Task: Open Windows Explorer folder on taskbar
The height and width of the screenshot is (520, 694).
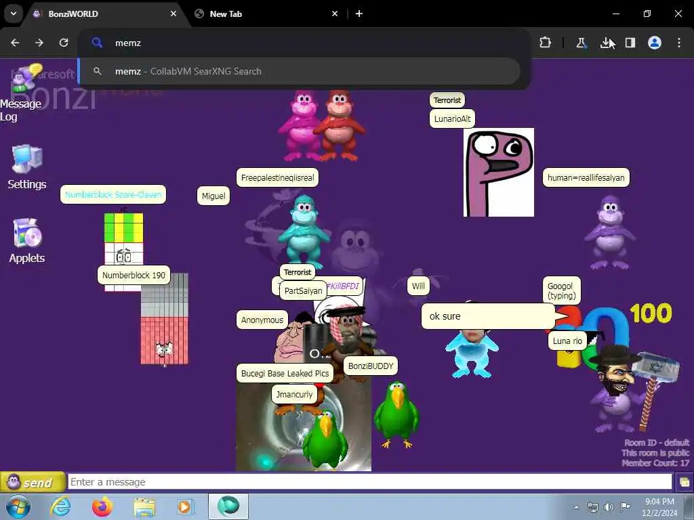Action: pyautogui.click(x=144, y=508)
